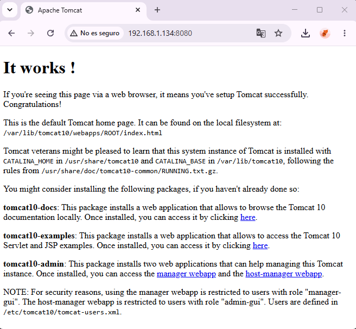Click the 'It works !' heading

[39, 68]
